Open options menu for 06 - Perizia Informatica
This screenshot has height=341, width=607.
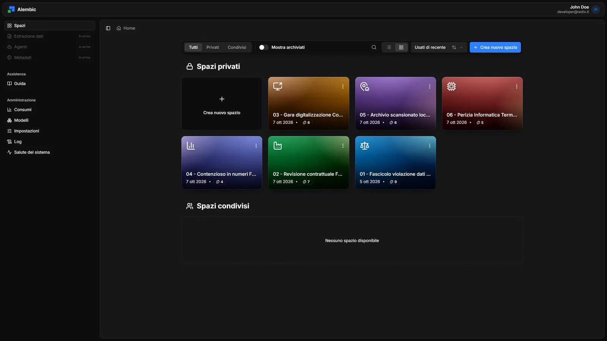tap(517, 86)
